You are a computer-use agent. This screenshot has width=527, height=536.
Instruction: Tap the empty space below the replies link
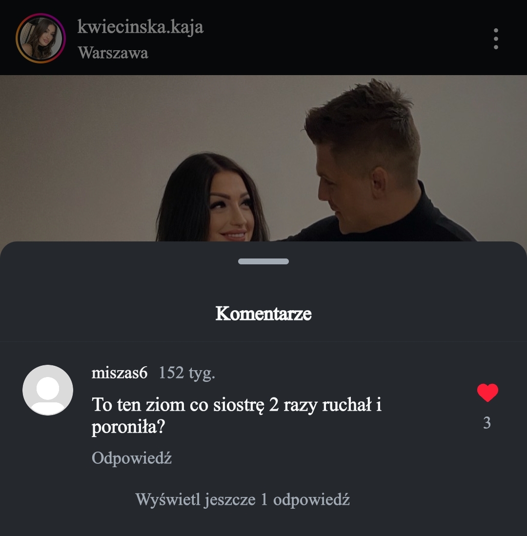pos(263,524)
